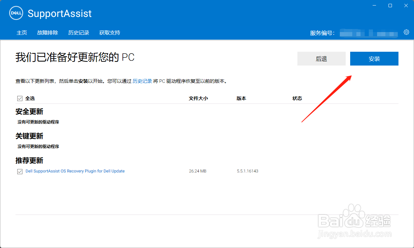Viewport: 414px width, 248px height.
Task: Open the 获取支持 tab
Action: 110,33
